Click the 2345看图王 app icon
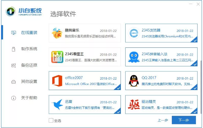 coord(57,57)
